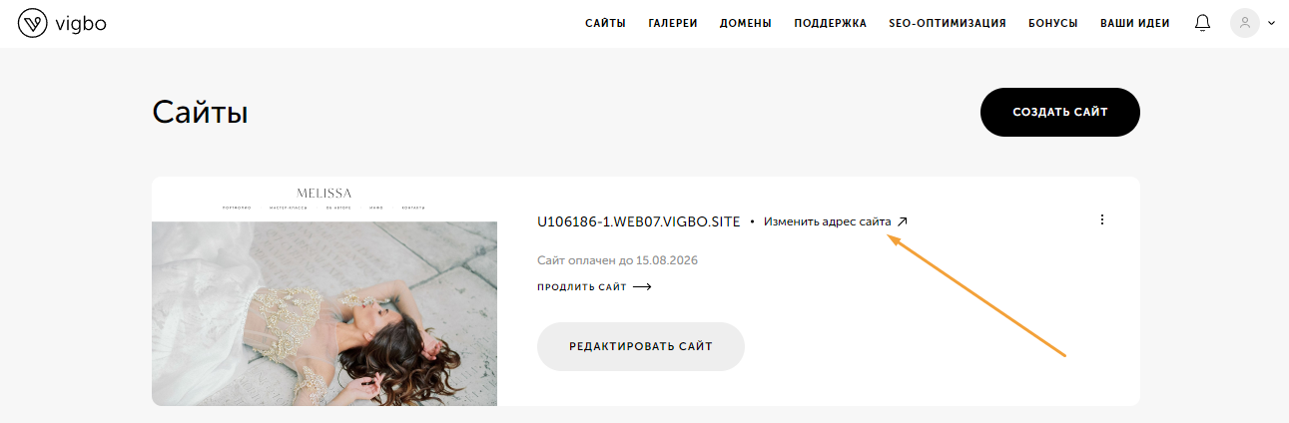Click the ПРОДЛИТЬ САЙТ link
The width and height of the screenshot is (1289, 423).
[x=582, y=287]
